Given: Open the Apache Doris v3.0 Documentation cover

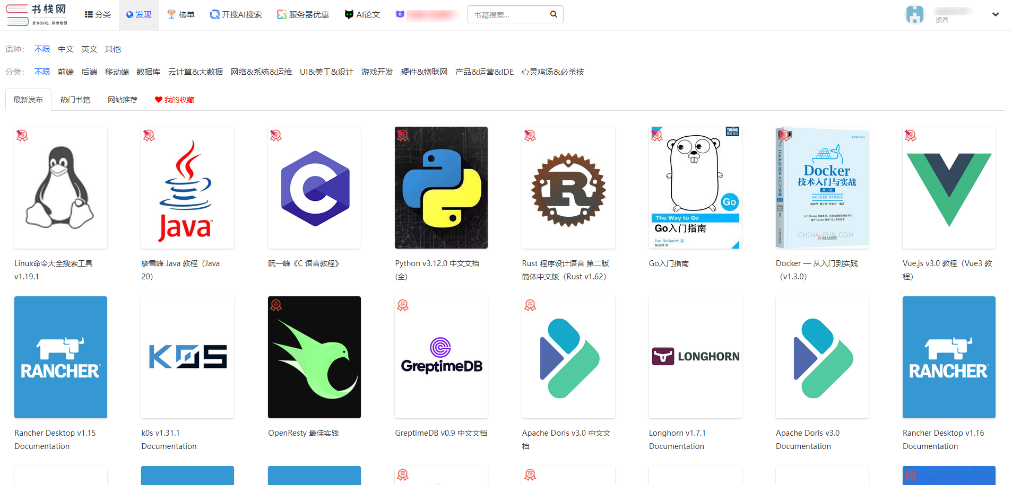Looking at the screenshot, I should 822,357.
